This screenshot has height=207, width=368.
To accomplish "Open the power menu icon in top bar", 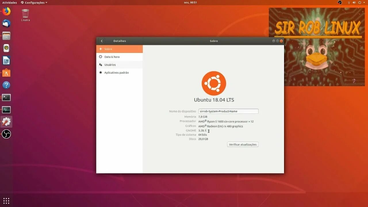I will 359,3.
